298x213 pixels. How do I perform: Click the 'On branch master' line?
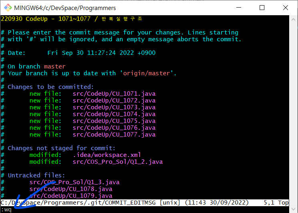click(33, 66)
